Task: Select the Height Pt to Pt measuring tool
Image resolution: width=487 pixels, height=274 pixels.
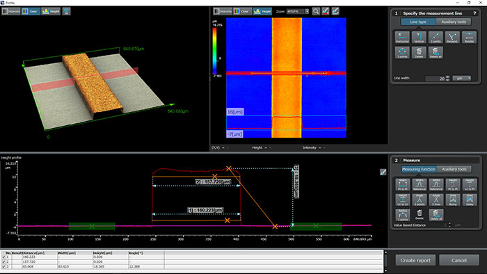Action: (x=453, y=184)
